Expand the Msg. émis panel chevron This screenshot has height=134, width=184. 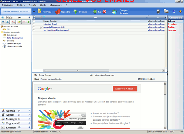tap(29, 123)
